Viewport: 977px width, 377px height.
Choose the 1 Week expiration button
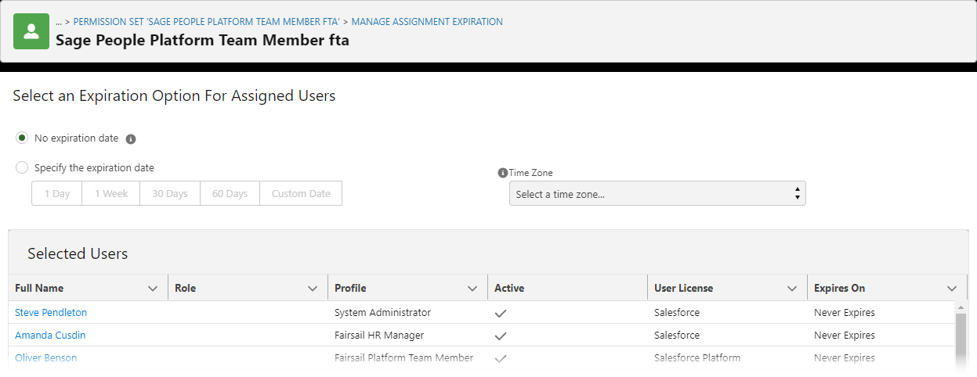[x=111, y=194]
